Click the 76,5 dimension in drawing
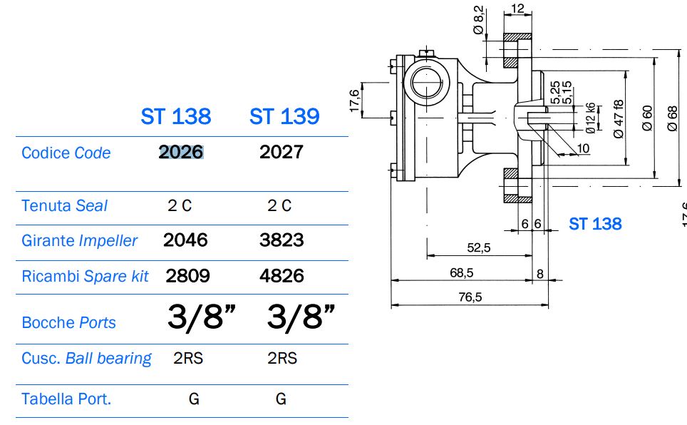The image size is (687, 425). pyautogui.click(x=470, y=297)
